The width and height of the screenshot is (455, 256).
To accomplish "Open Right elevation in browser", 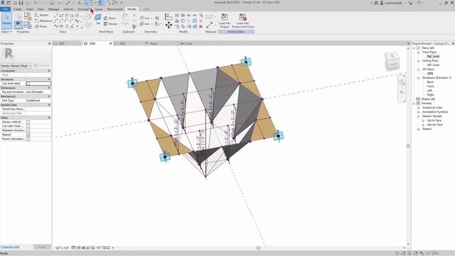I will [x=431, y=95].
